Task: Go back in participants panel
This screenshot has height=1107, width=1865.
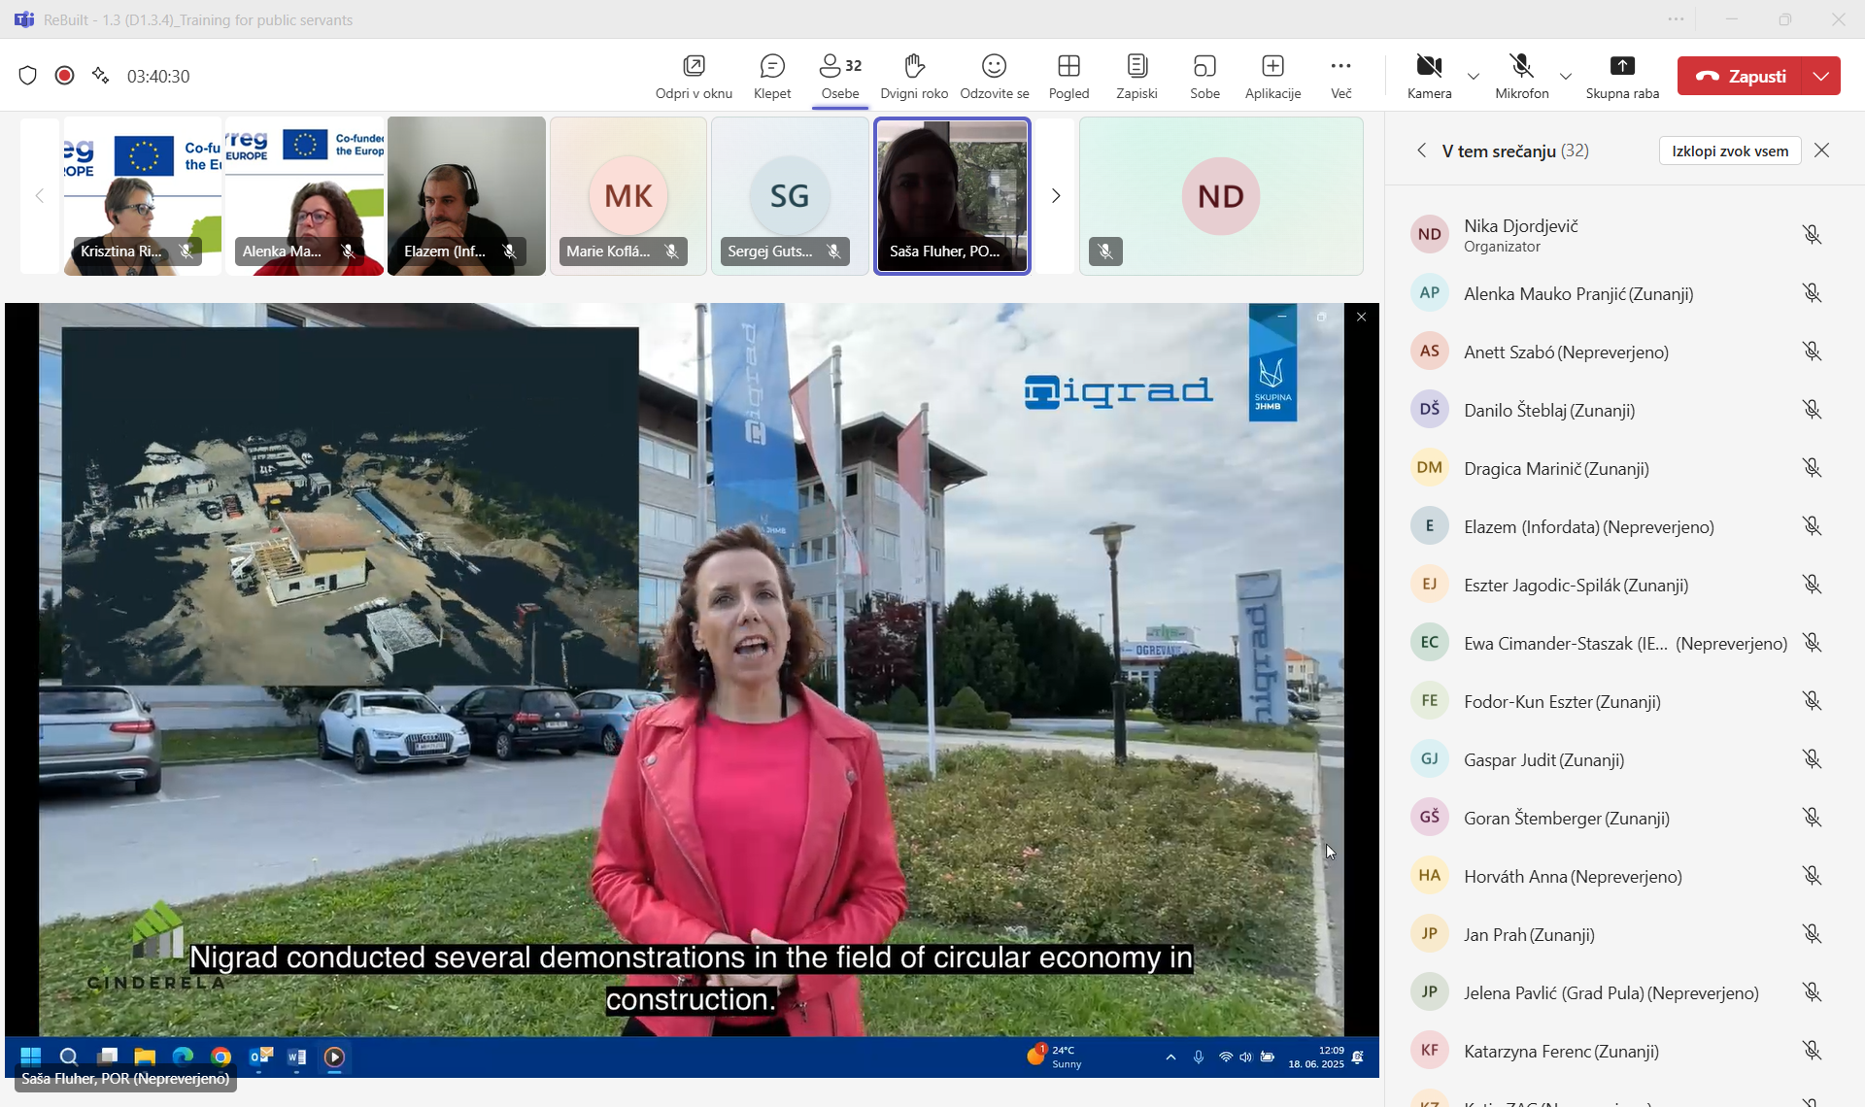Action: [x=1421, y=151]
